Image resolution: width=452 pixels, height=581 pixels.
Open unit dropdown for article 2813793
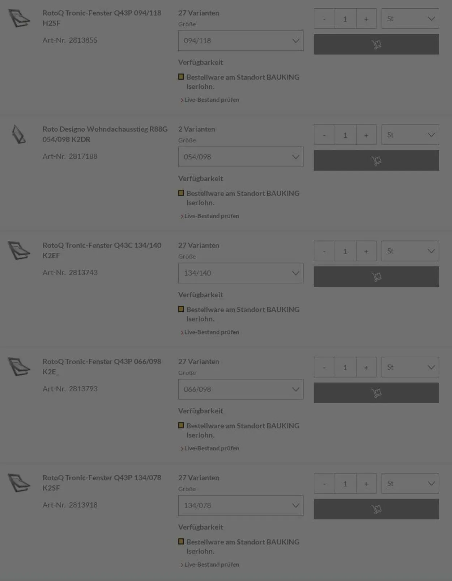tap(410, 367)
